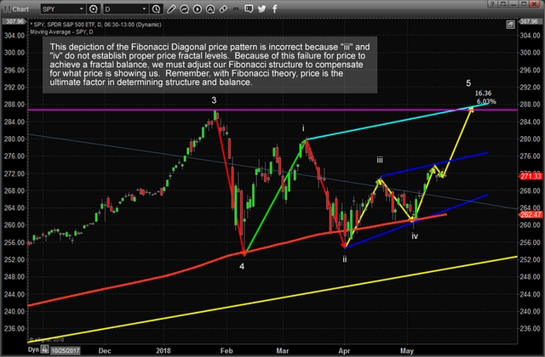This screenshot has height=357, width=545.
Task: Select the Moving Average - SPY, D label
Action: 61,32
